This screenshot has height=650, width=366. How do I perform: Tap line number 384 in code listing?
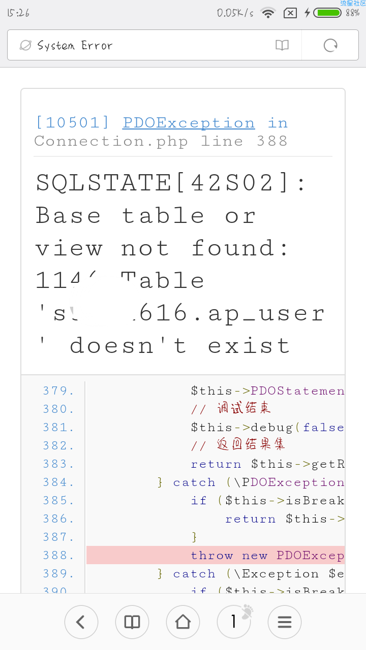58,482
